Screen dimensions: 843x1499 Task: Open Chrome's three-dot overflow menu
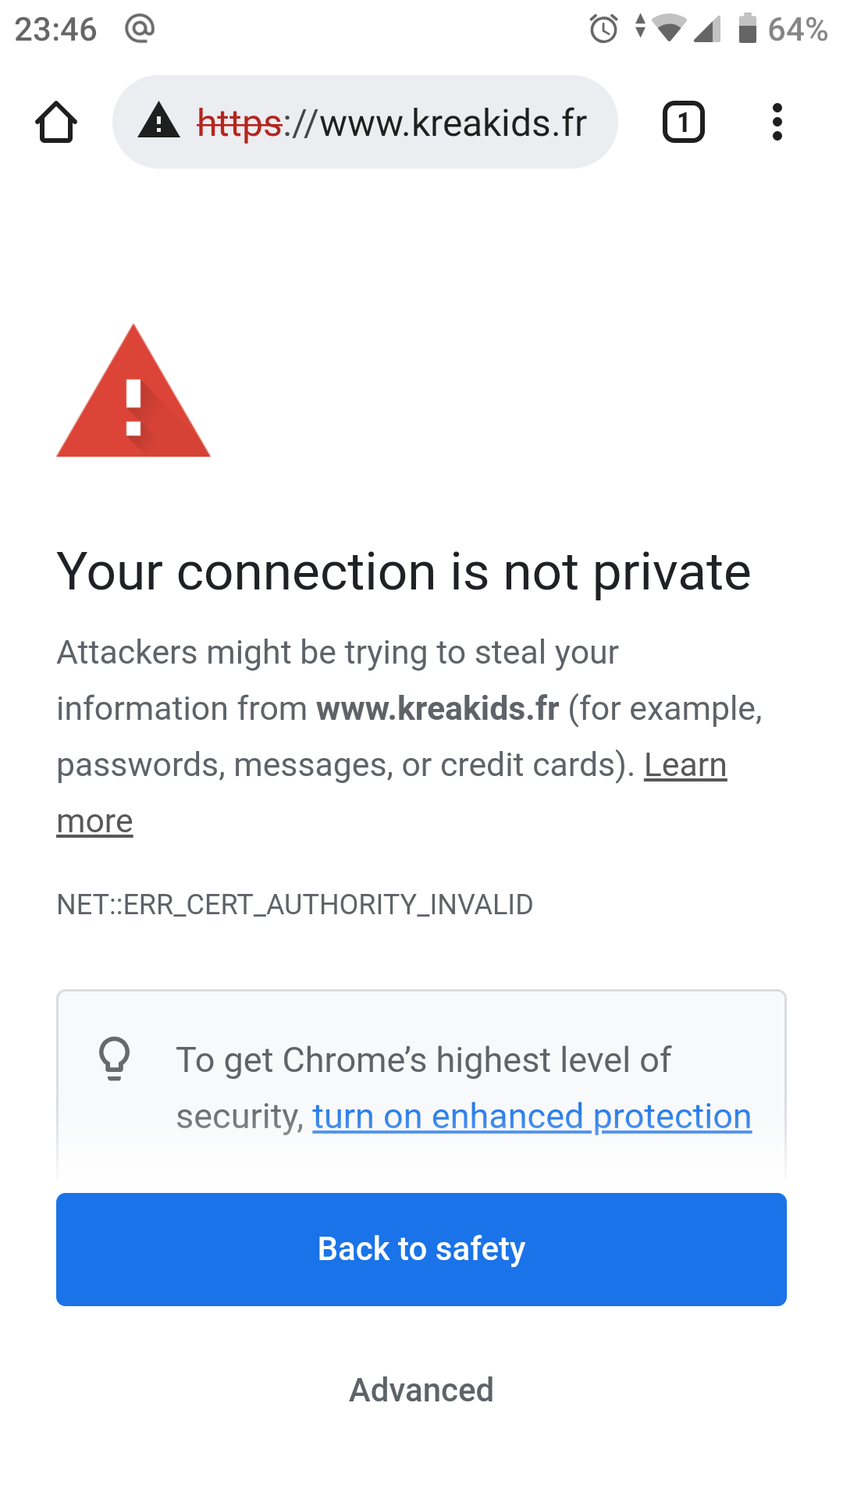[777, 123]
